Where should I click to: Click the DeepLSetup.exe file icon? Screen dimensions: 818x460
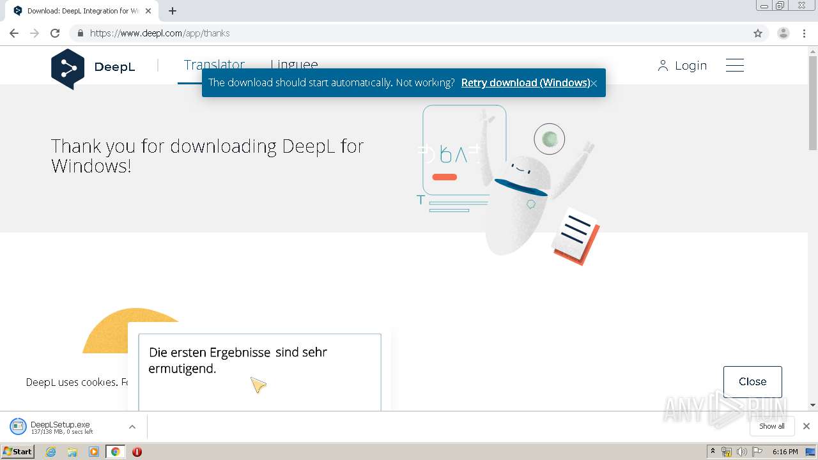pyautogui.click(x=18, y=427)
